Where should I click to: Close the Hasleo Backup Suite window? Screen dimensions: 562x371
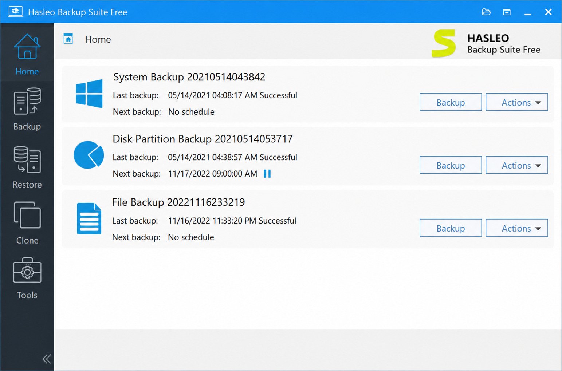548,12
